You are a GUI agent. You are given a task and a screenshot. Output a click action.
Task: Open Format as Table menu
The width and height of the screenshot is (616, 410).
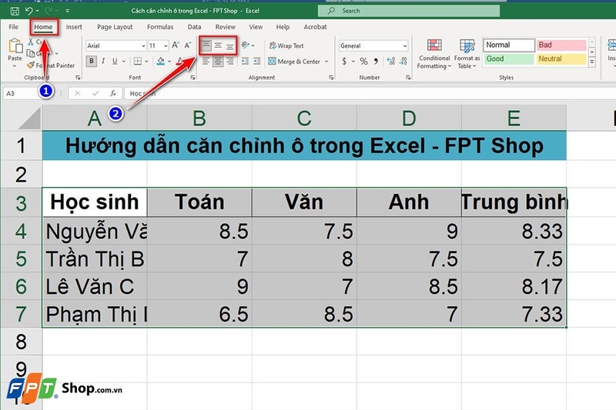pos(467,54)
